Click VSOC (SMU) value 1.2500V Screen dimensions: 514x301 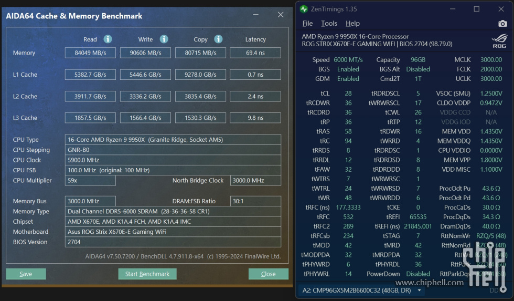(x=491, y=94)
